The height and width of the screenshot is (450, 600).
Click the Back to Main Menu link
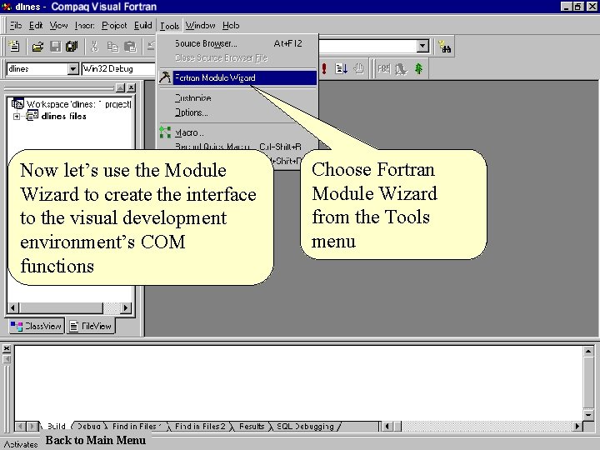[95, 440]
